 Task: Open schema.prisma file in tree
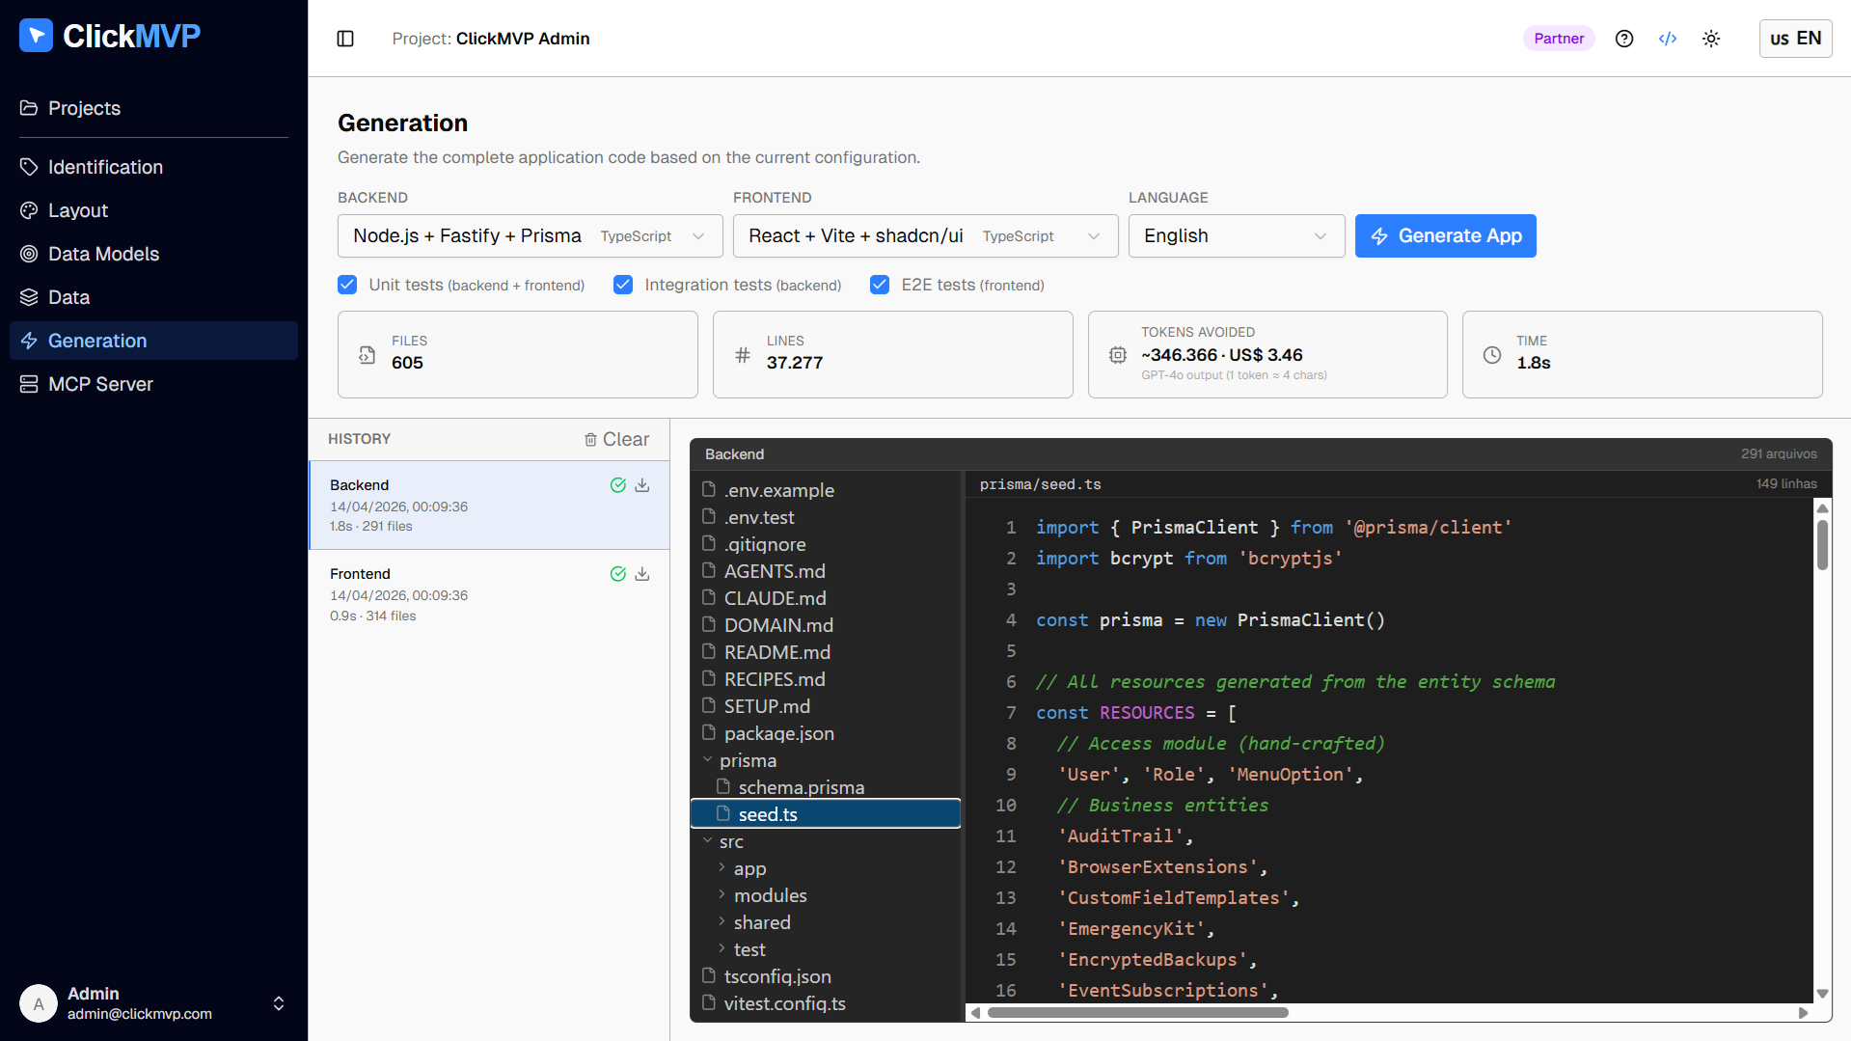[x=801, y=787]
